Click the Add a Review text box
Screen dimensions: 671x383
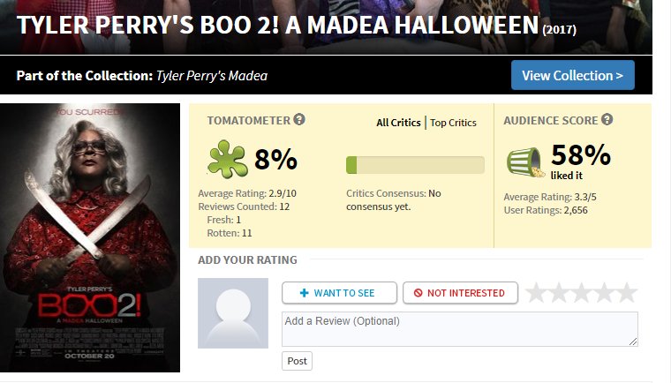[459, 328]
